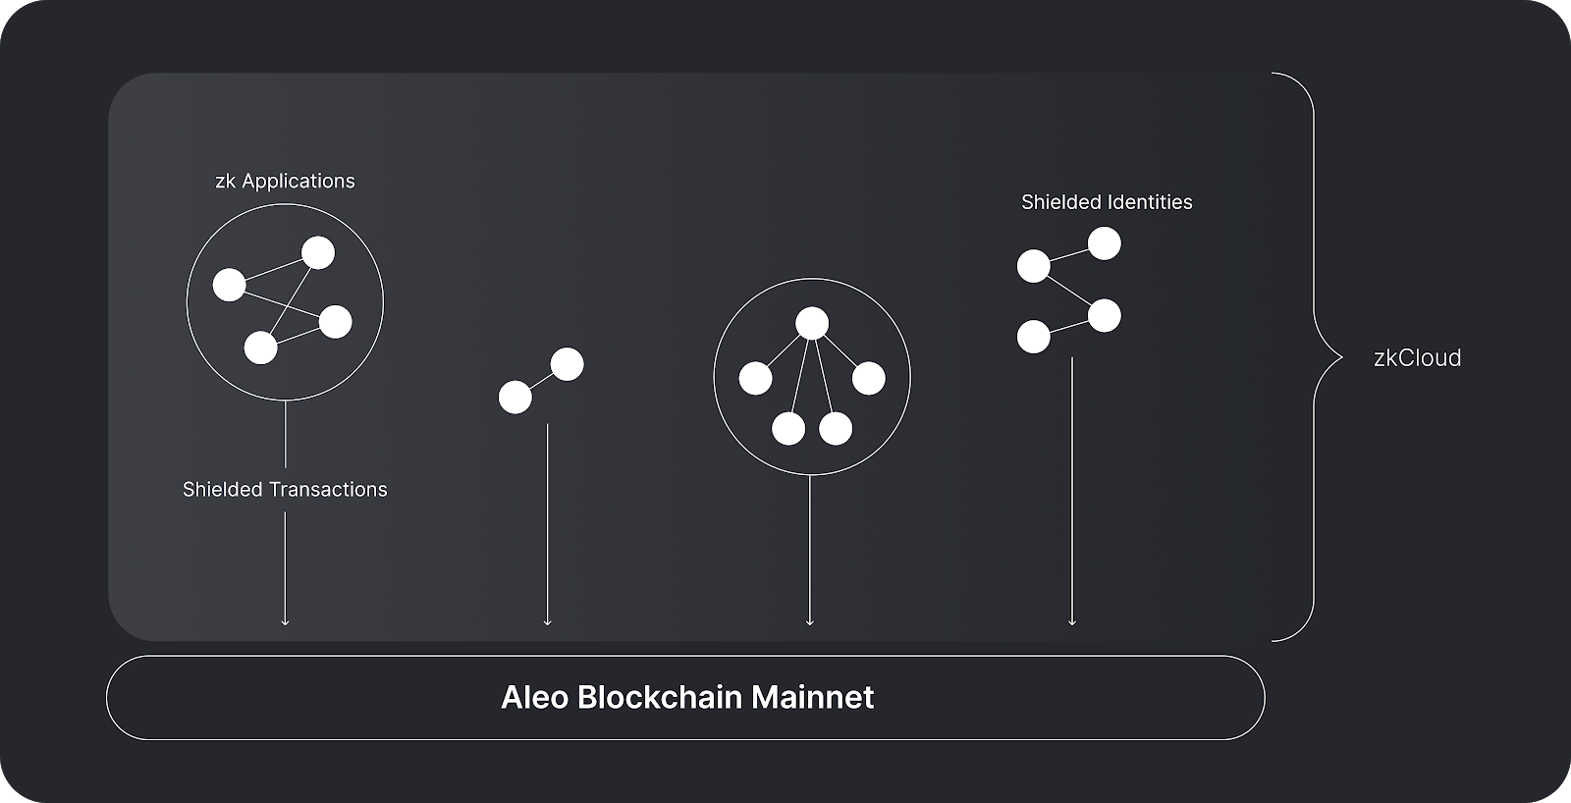Click the leftmost node of the circled tree
This screenshot has width=1571, height=803.
point(755,378)
